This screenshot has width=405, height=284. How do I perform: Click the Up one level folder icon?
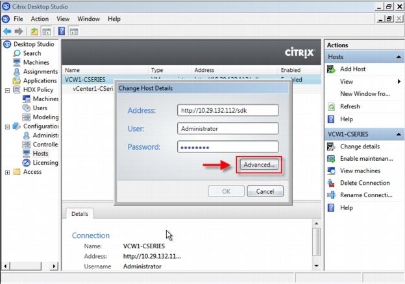point(34,32)
